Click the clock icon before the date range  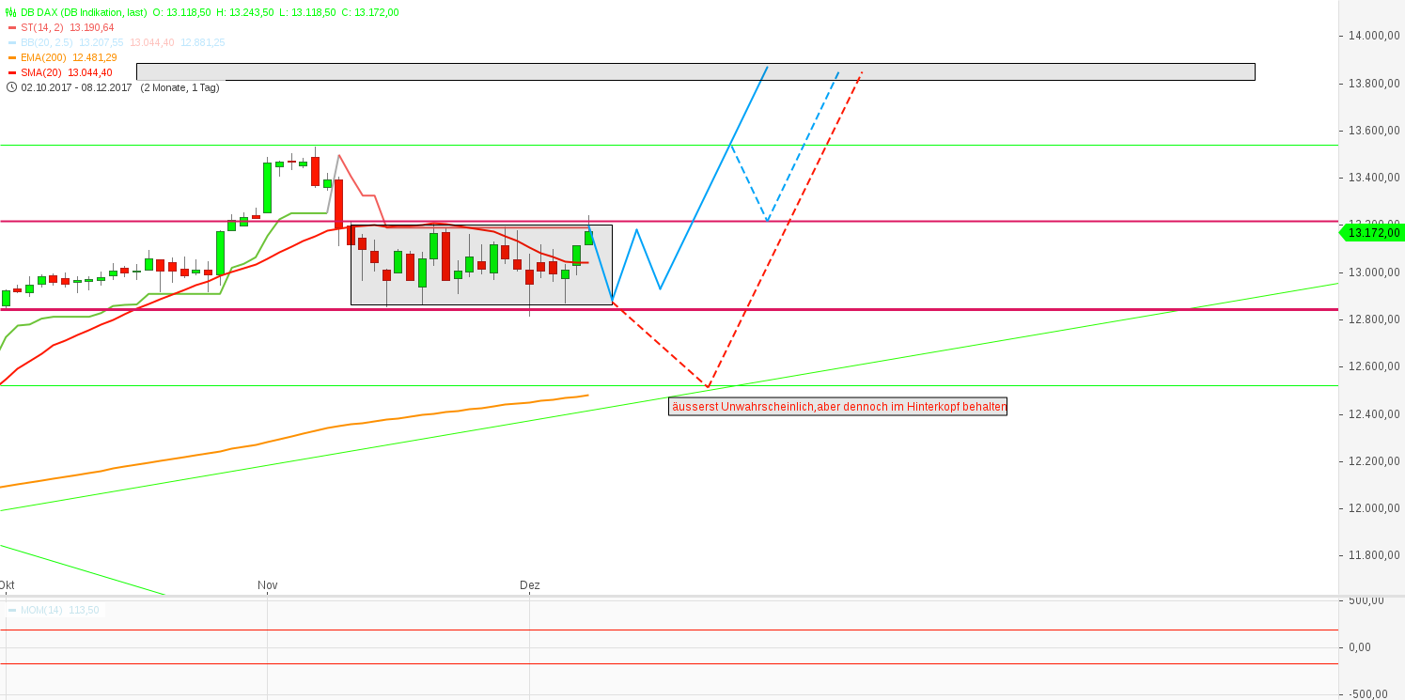click(10, 86)
